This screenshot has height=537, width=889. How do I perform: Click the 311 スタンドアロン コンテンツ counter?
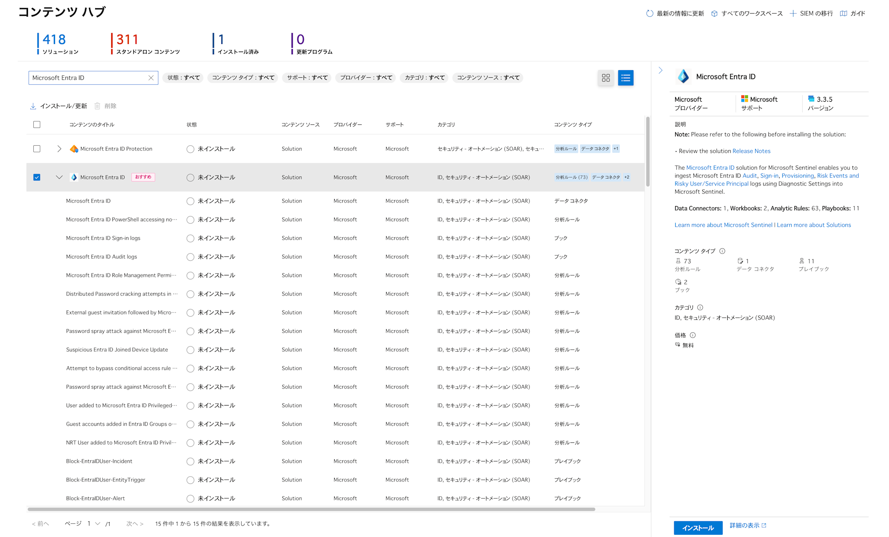(145, 44)
